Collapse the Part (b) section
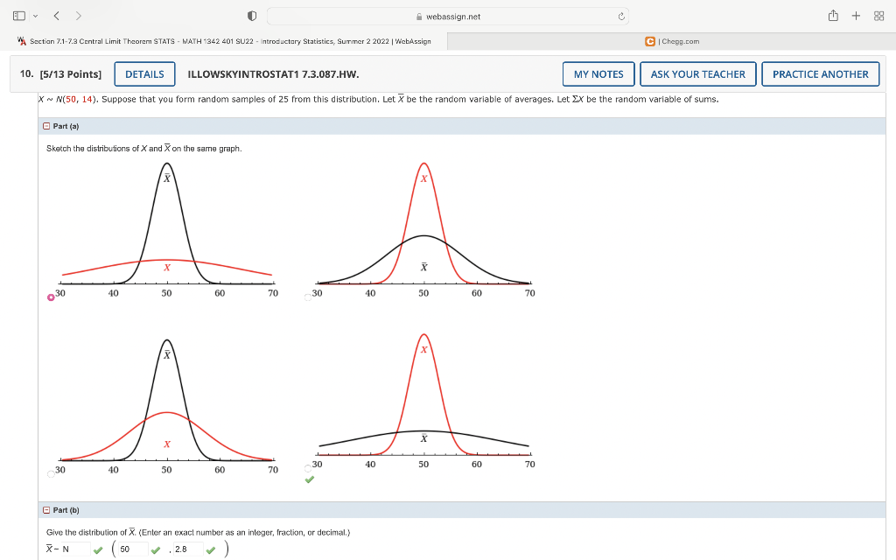Image resolution: width=896 pixels, height=560 pixels. pyautogui.click(x=45, y=509)
